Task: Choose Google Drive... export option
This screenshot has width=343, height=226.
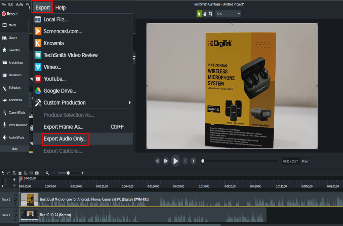Action: 83,91
